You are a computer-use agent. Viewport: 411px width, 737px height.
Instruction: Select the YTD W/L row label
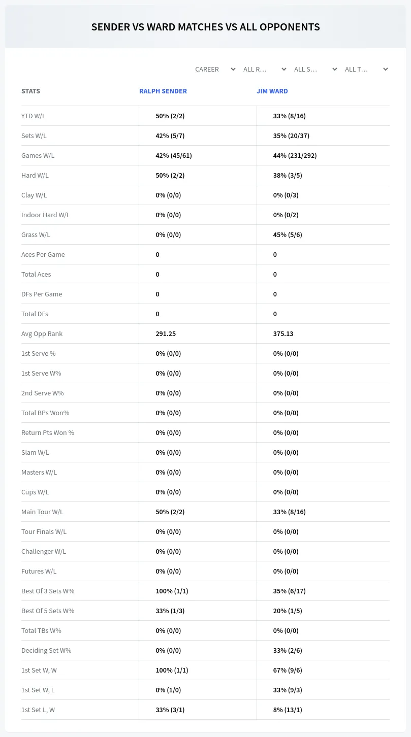[34, 116]
